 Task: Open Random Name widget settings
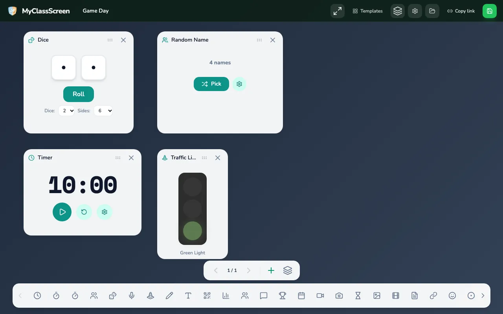coord(239,84)
